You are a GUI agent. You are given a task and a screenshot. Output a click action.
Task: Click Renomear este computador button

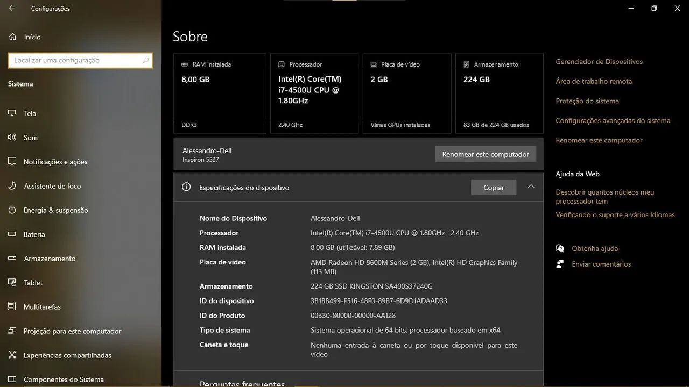(486, 154)
